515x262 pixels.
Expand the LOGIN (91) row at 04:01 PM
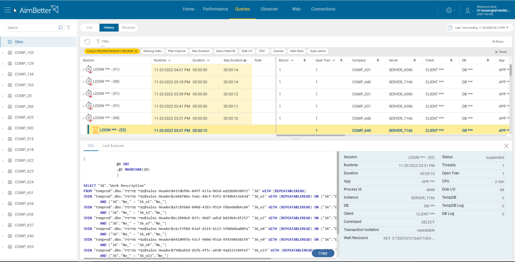(83, 70)
